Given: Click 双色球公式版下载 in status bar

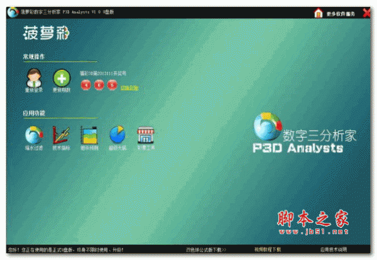Looking at the screenshot, I should pyautogui.click(x=206, y=250).
